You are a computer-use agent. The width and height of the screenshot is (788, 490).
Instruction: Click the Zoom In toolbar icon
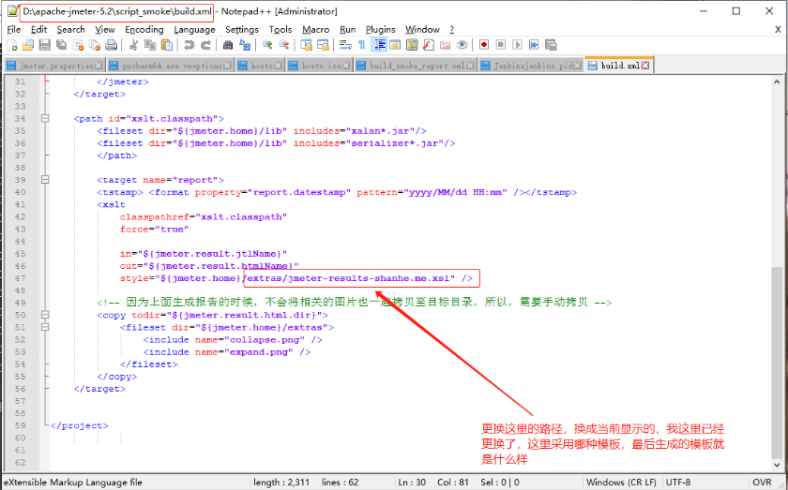267,45
